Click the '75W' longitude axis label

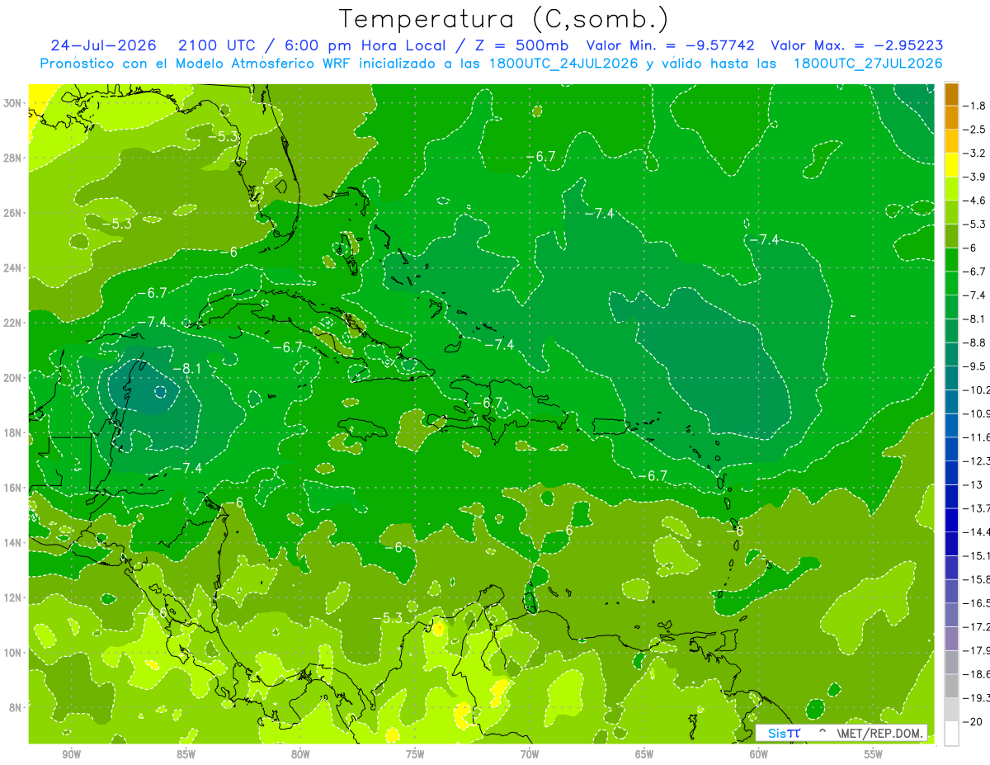click(x=415, y=754)
